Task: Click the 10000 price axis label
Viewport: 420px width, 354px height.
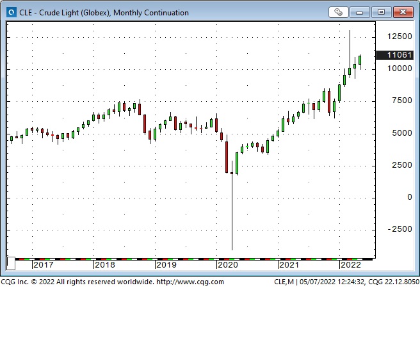Action: (400, 68)
